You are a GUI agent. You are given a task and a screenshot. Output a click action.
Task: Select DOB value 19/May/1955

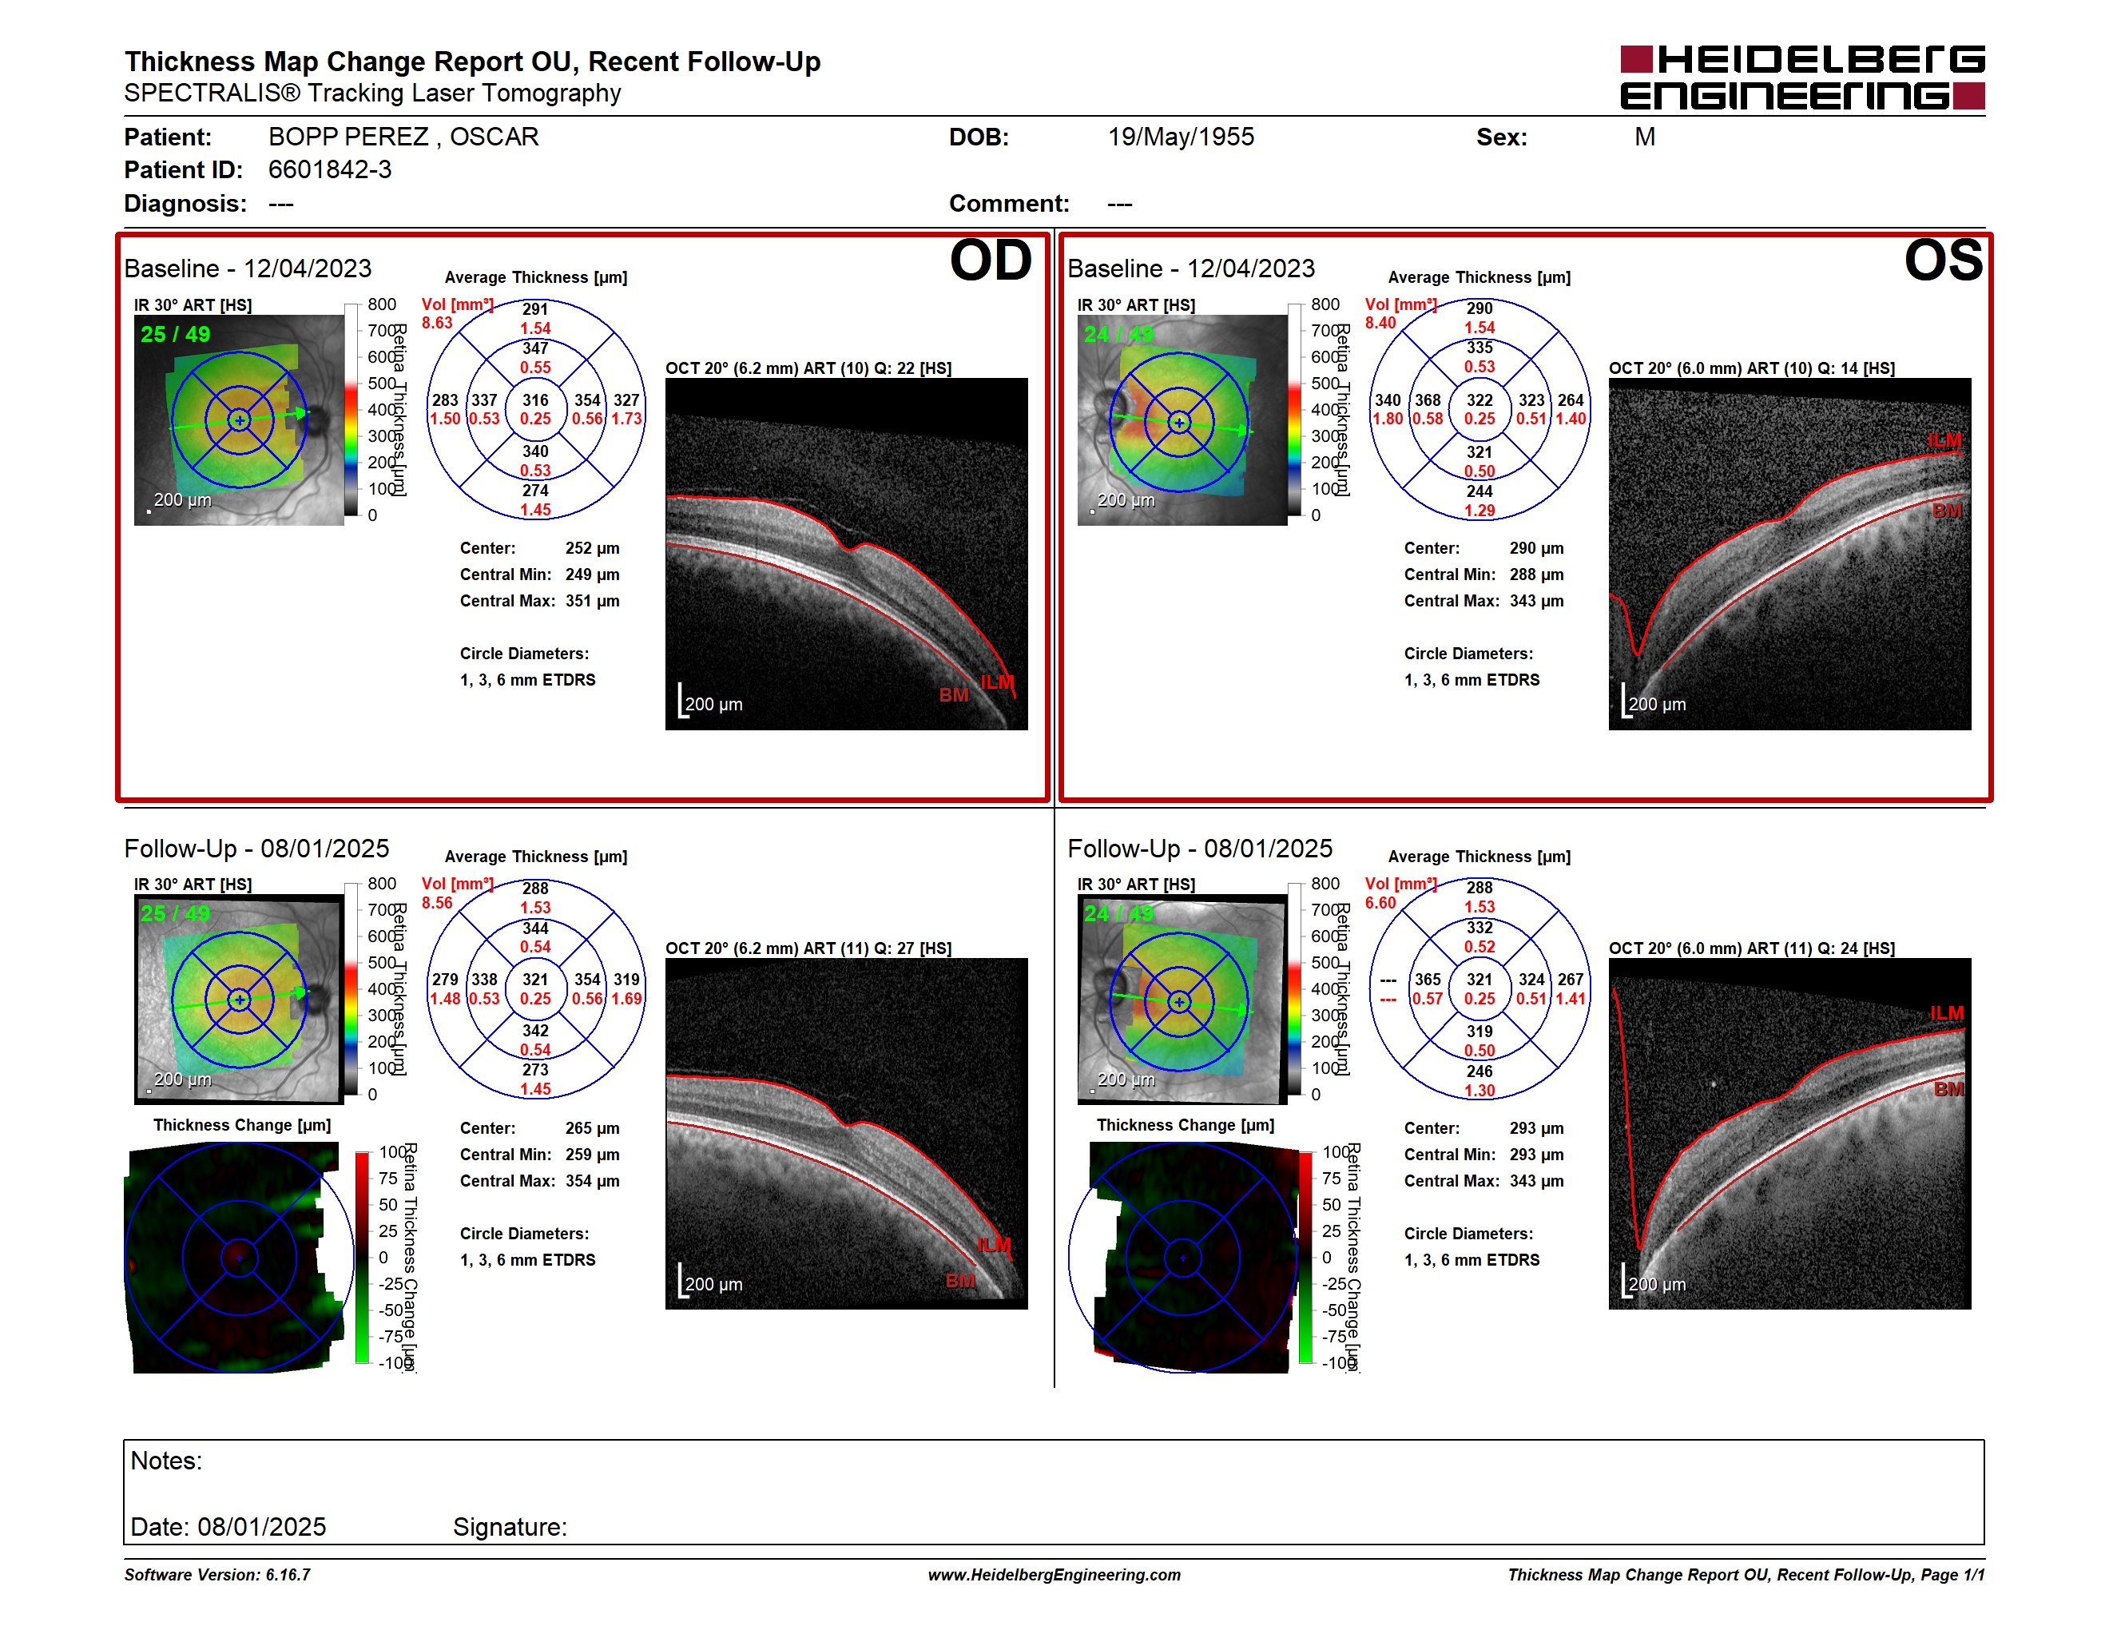1181,136
